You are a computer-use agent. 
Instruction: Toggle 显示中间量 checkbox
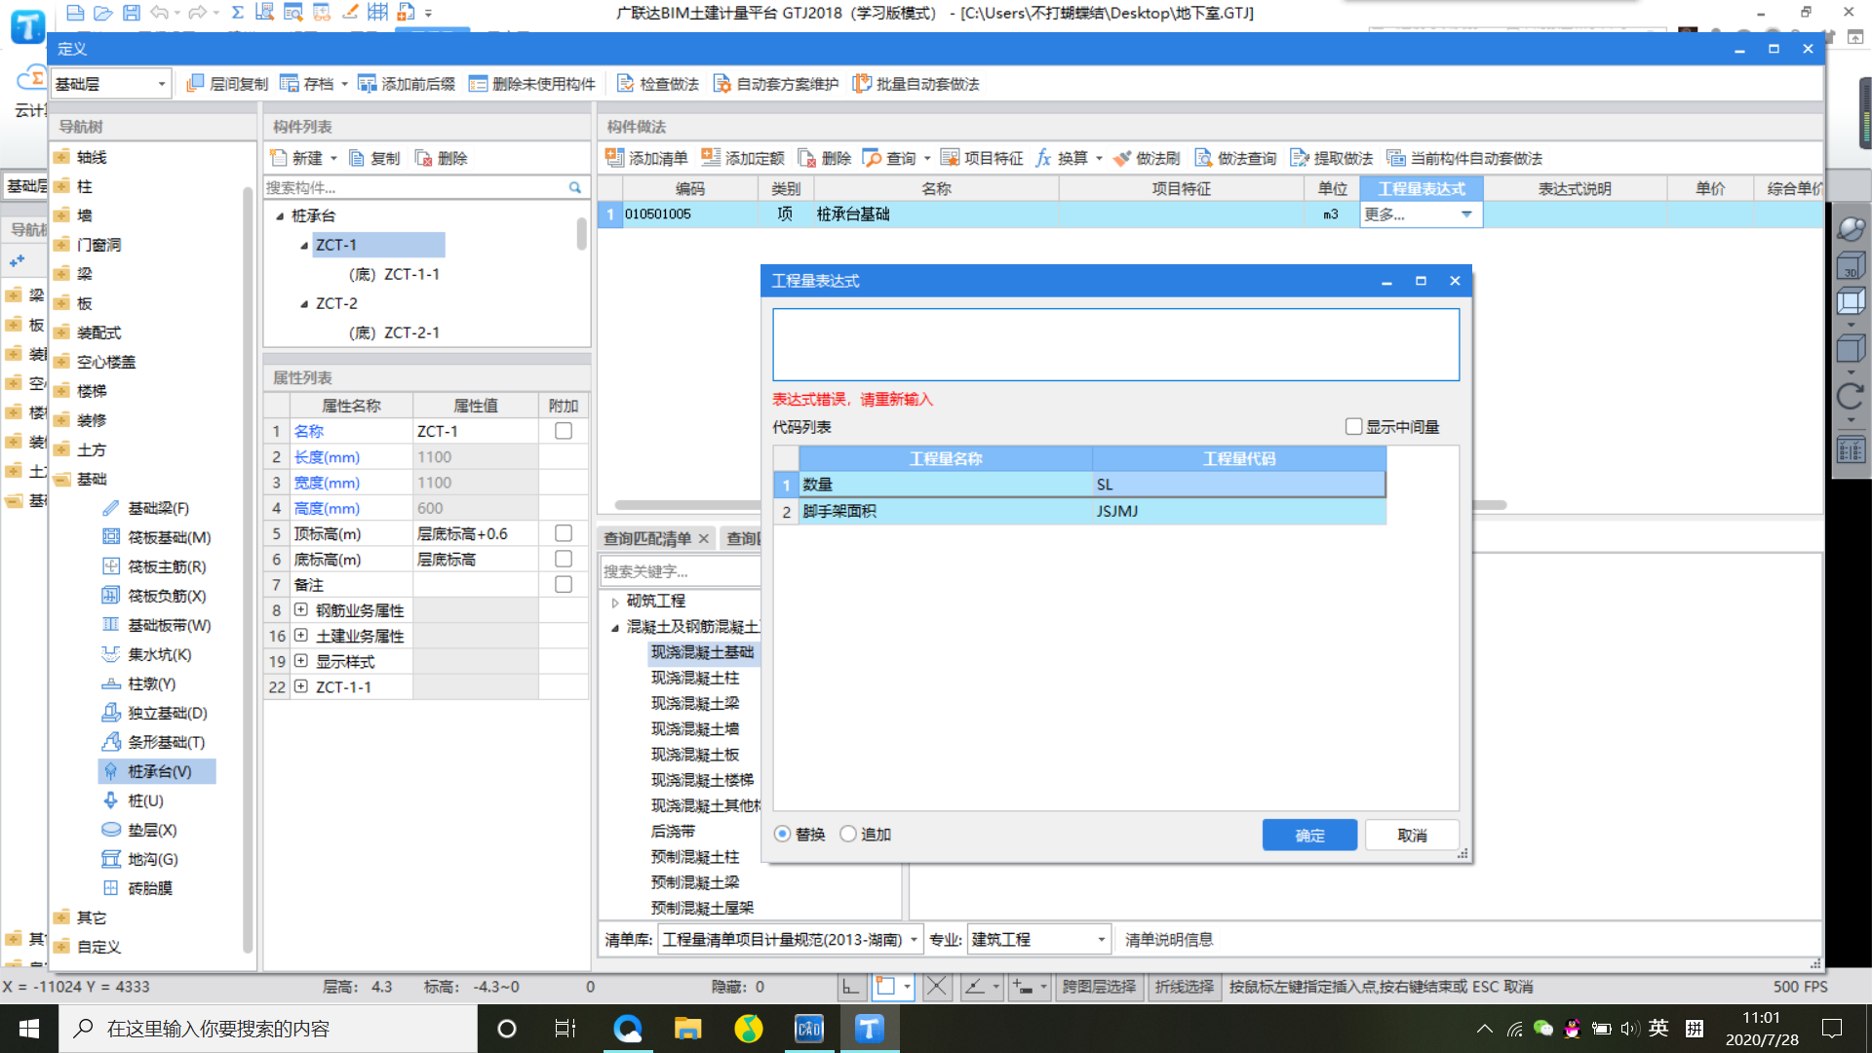click(x=1353, y=426)
